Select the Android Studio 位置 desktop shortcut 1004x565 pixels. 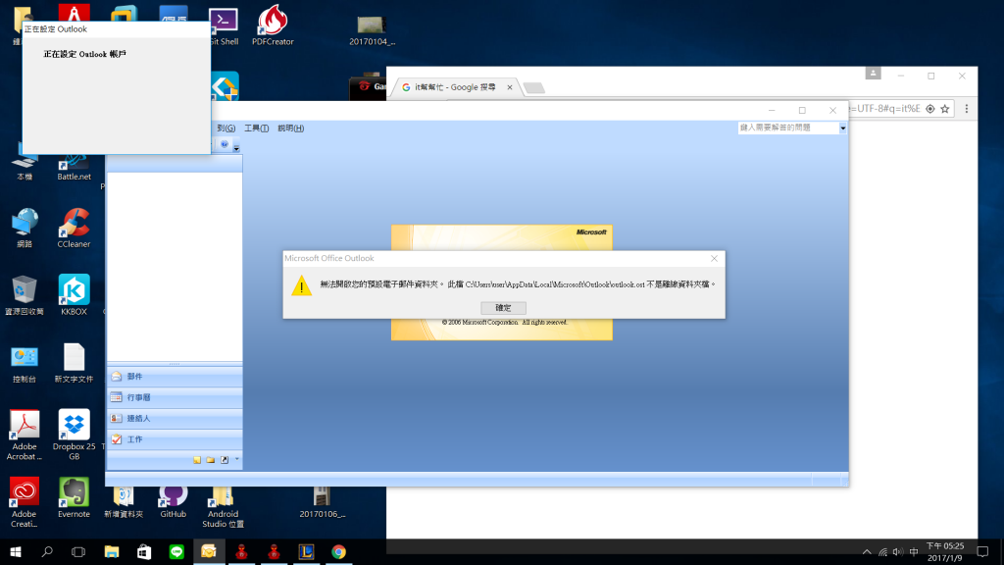tap(223, 508)
